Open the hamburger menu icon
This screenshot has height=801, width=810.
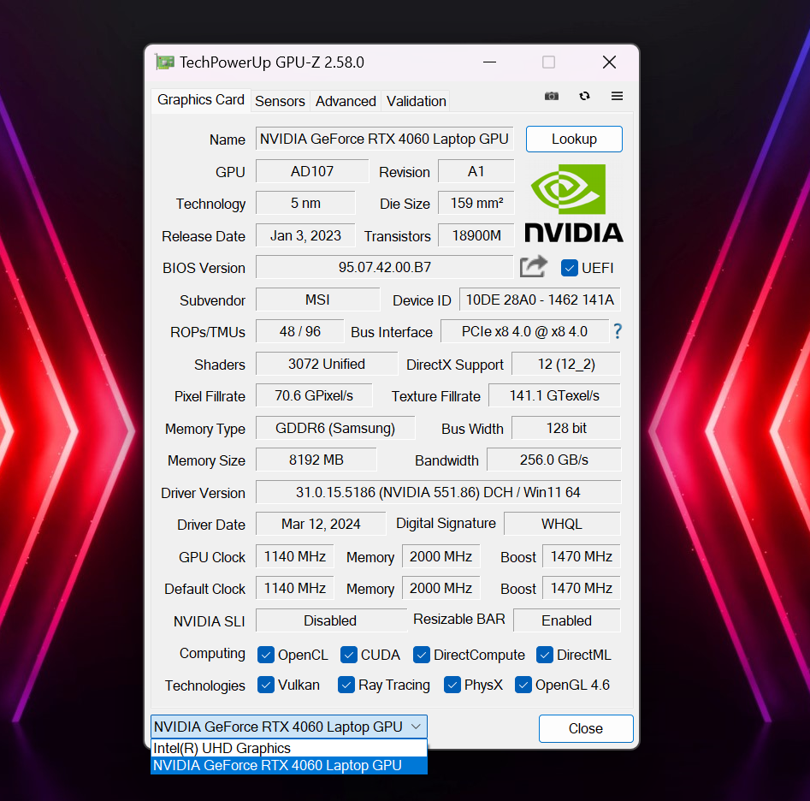click(617, 96)
